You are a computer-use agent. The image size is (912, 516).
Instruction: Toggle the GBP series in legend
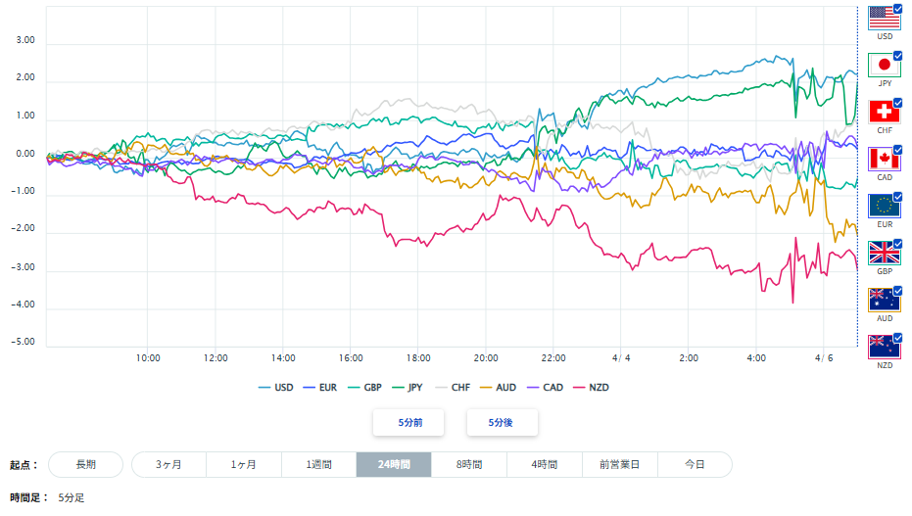point(364,388)
